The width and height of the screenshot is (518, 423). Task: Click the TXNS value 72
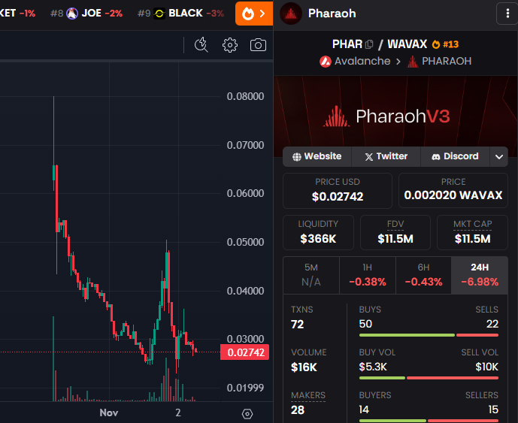click(297, 325)
